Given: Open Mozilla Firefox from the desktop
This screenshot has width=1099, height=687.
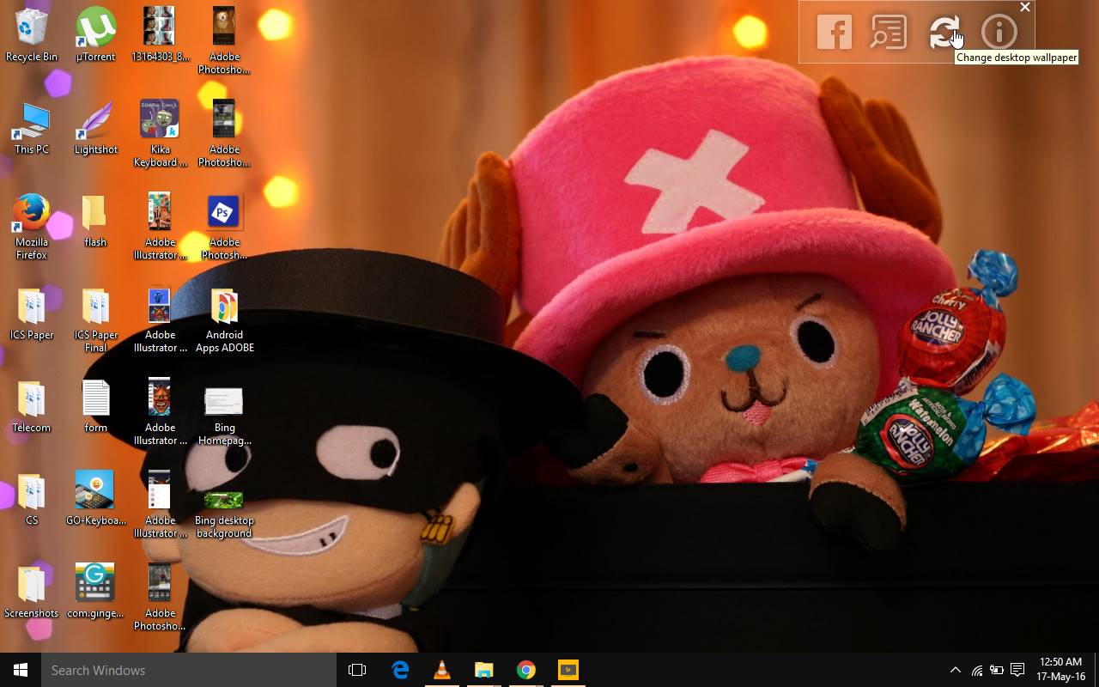Looking at the screenshot, I should [x=31, y=213].
